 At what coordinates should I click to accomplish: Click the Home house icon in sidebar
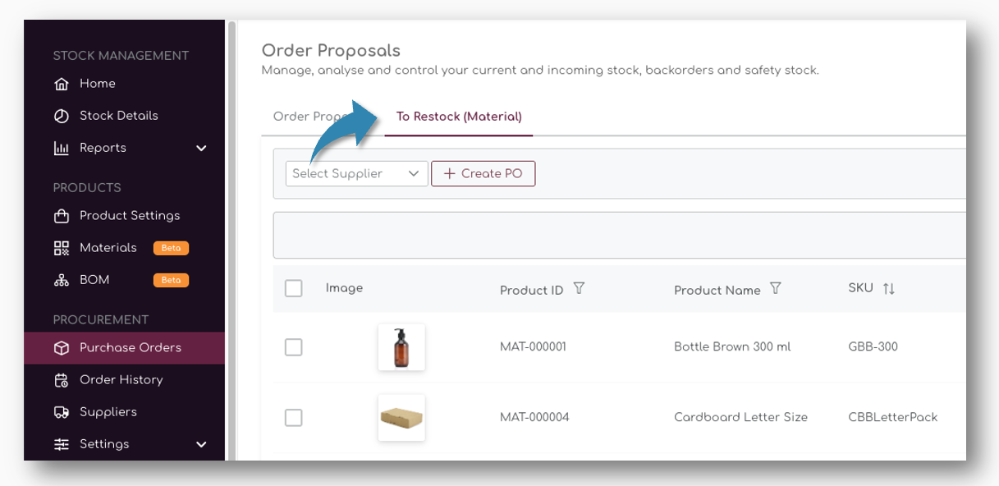point(61,84)
